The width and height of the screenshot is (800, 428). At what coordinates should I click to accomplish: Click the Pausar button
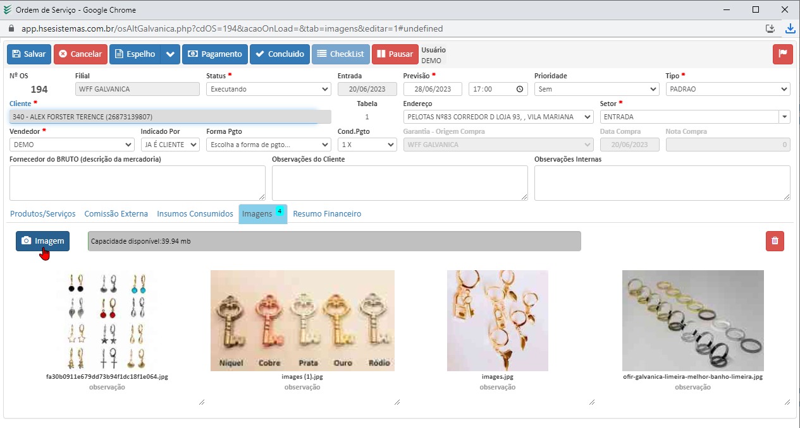click(395, 54)
